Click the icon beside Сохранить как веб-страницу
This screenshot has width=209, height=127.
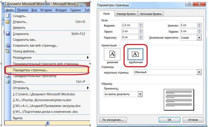click(8, 45)
